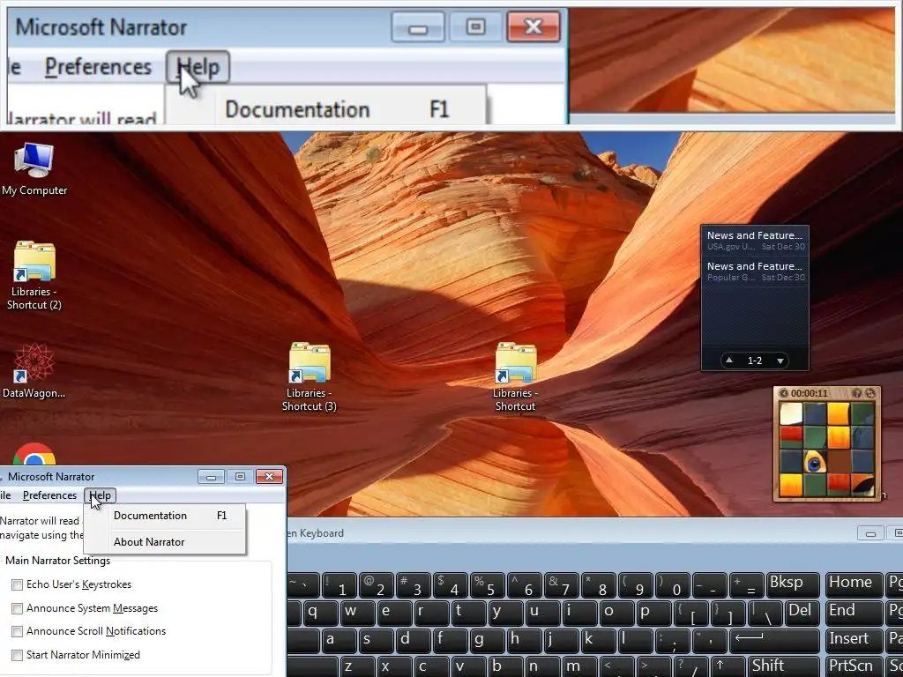Minimize the On-Screen Keyboard window
The height and width of the screenshot is (677, 903).
click(870, 533)
